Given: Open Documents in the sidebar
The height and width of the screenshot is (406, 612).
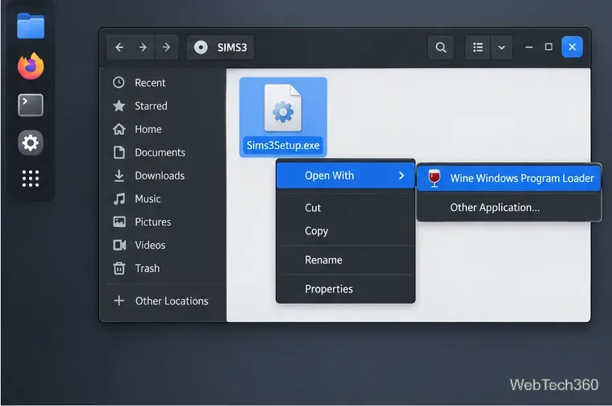Looking at the screenshot, I should click(164, 152).
